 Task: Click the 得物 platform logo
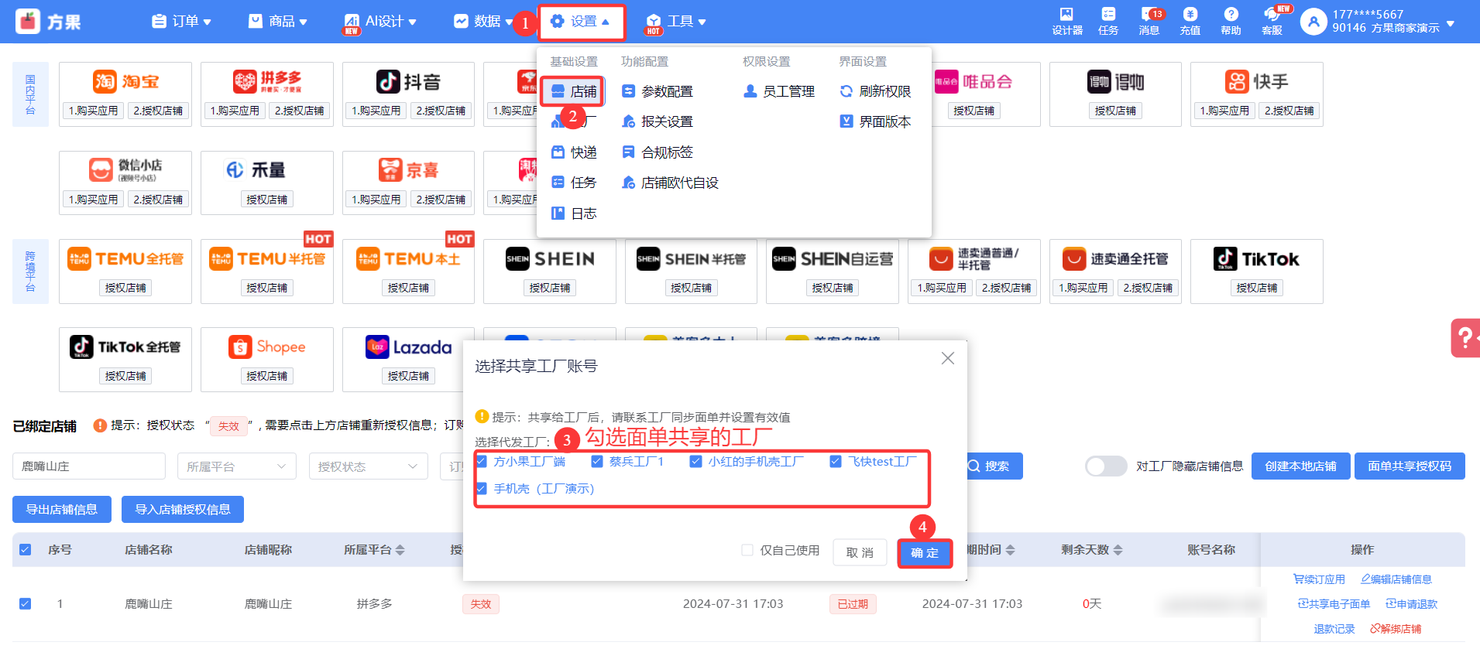pos(1115,81)
